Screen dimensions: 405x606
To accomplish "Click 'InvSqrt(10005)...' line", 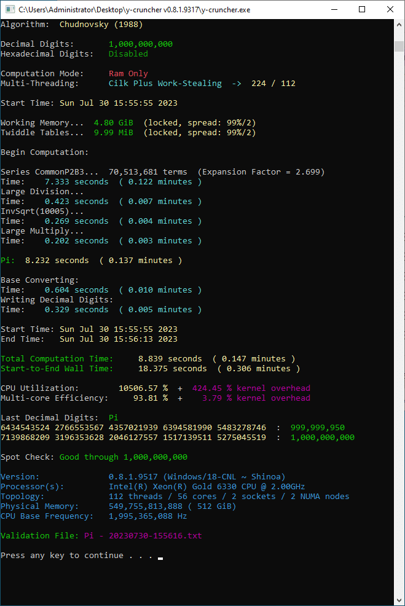I will coord(42,211).
